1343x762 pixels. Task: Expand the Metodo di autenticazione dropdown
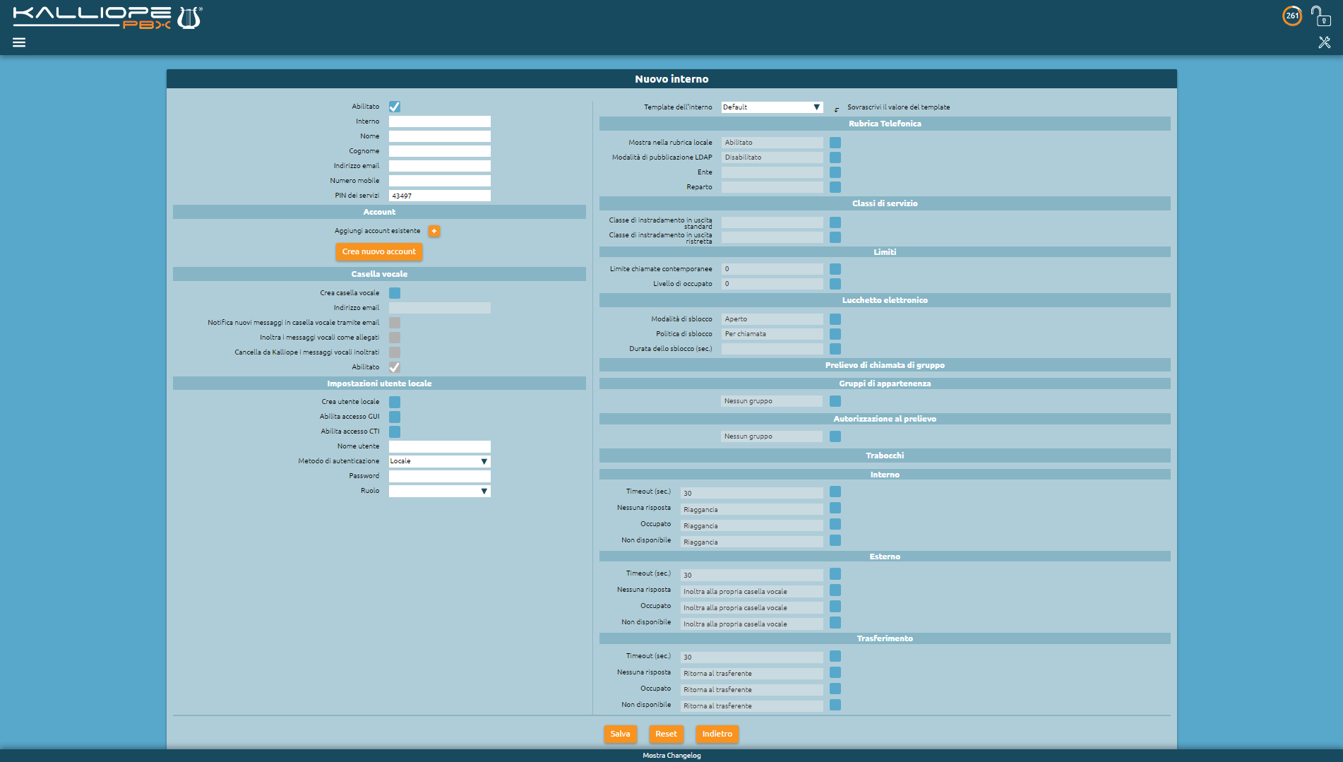[x=439, y=461]
